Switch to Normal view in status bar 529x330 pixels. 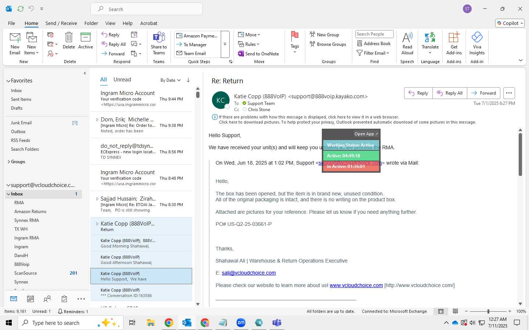coord(441,311)
